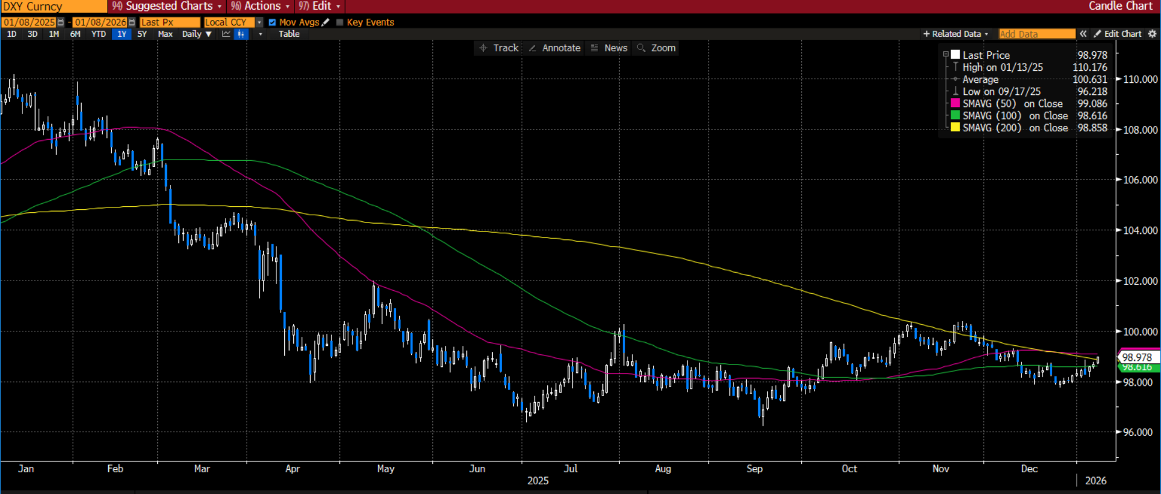The width and height of the screenshot is (1161, 494).
Task: Open the Daily periodicity dropdown
Action: (197, 34)
